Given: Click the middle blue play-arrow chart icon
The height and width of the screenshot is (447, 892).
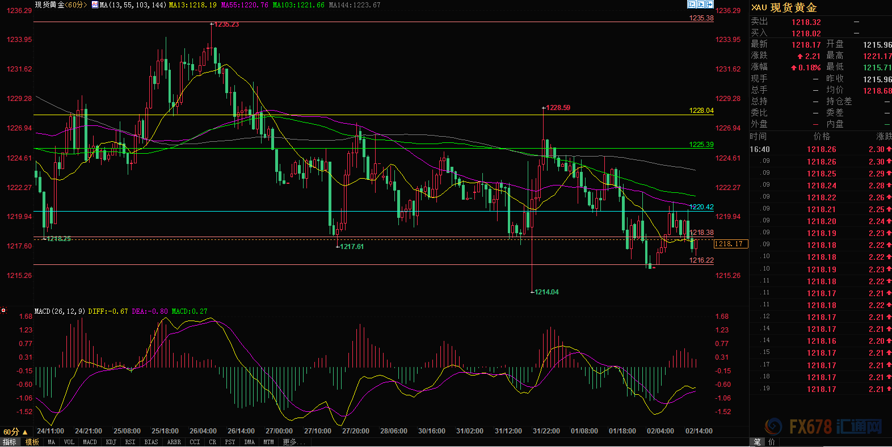Looking at the screenshot, I should click(x=700, y=5).
